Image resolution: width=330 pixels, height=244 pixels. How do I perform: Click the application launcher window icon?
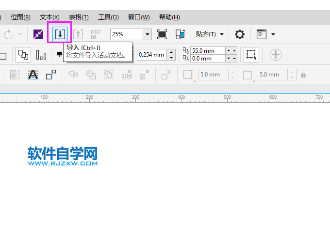click(262, 34)
